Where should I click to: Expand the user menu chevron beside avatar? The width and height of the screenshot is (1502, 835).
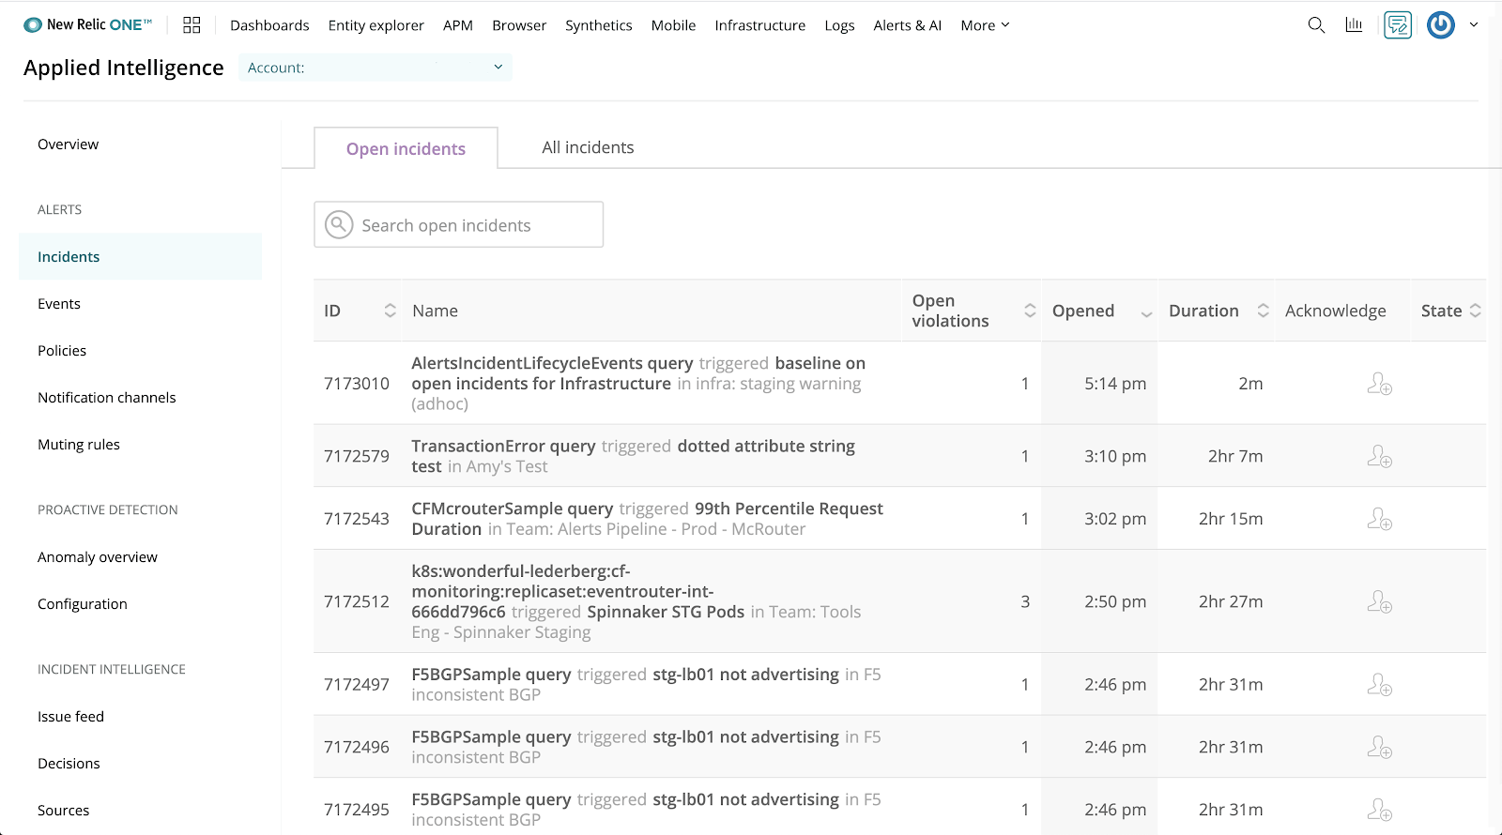[x=1474, y=25]
